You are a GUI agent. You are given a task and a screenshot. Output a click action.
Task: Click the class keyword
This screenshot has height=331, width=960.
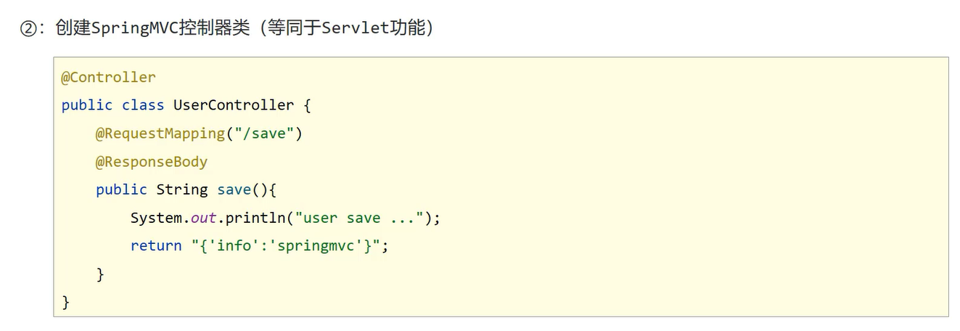(x=142, y=105)
